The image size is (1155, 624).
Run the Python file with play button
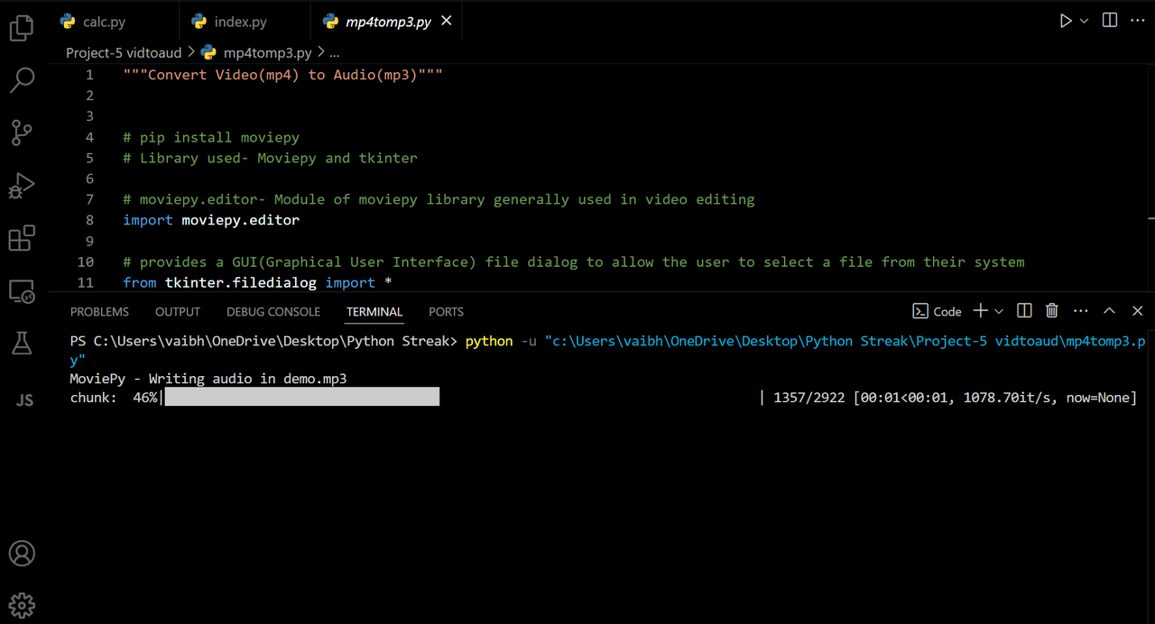click(x=1066, y=21)
